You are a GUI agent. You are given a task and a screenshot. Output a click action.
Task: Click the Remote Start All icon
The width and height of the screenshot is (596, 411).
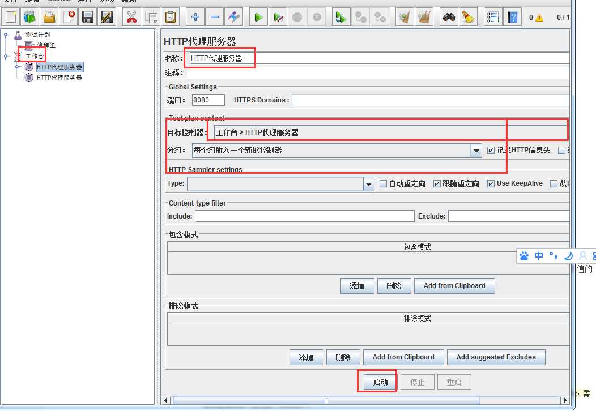[360, 17]
